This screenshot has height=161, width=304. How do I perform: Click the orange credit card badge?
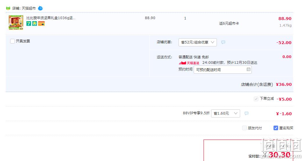[x=41, y=23]
